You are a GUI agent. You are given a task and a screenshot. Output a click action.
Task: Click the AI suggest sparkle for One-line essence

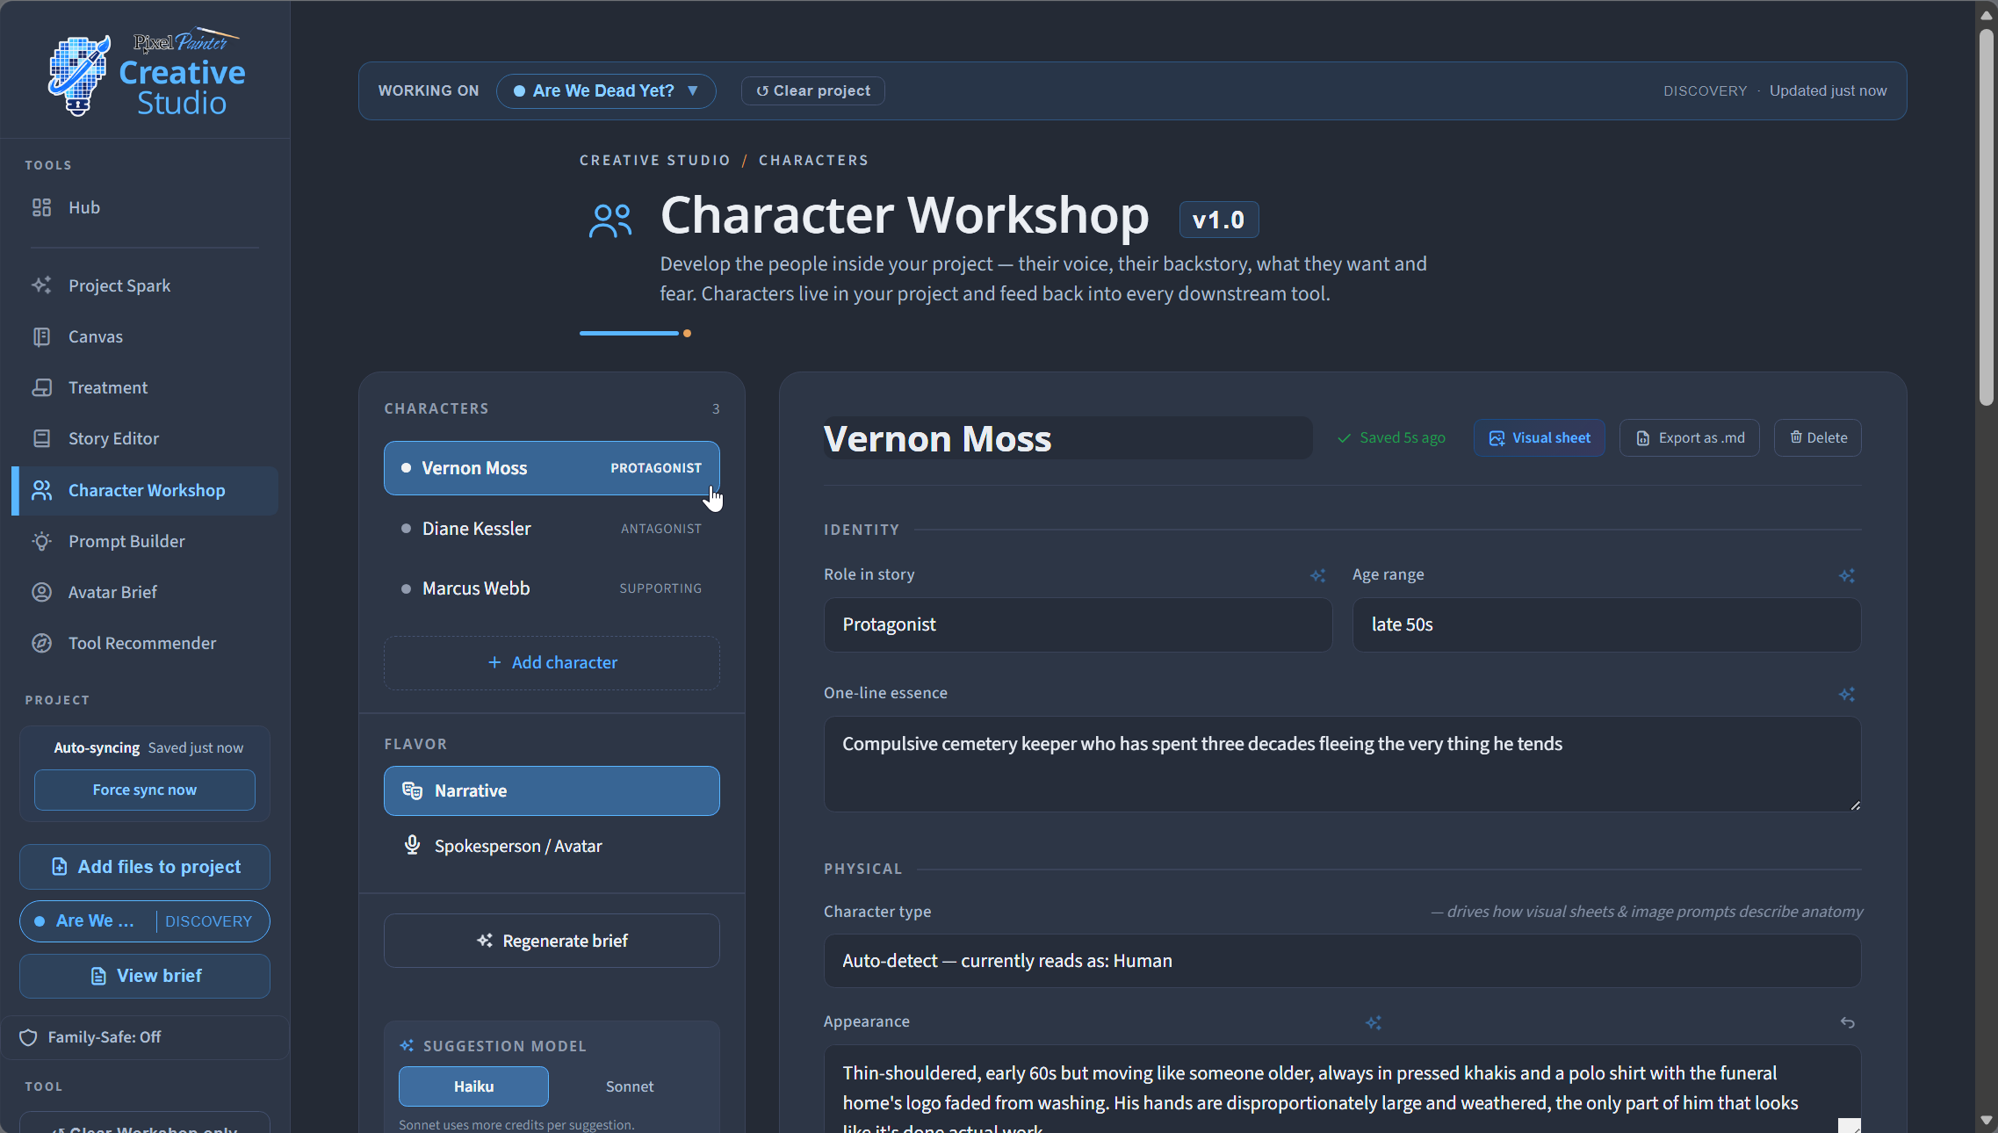[x=1846, y=694]
